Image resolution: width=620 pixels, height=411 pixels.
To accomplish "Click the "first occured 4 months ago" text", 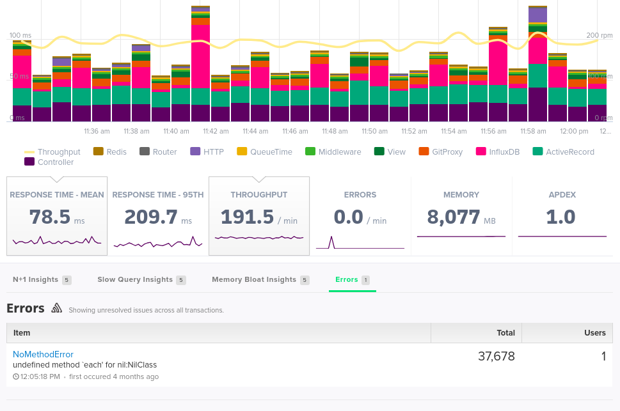I will pos(114,376).
